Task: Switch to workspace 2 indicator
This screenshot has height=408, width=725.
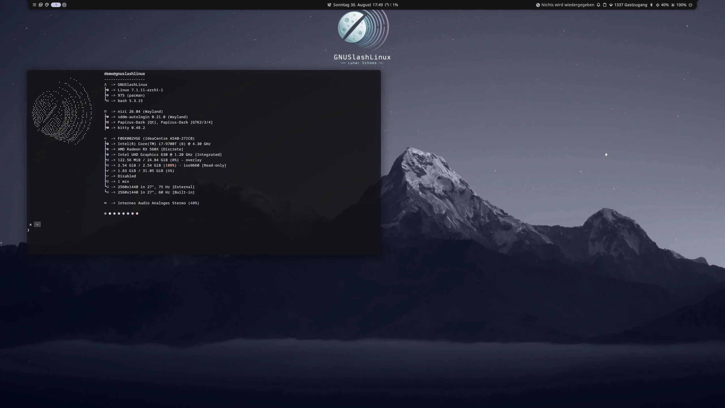Action: [64, 5]
